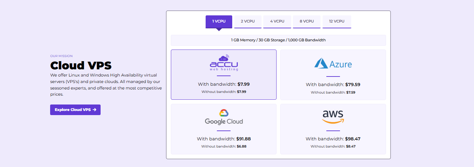Click the OUR MISSION label
The width and height of the screenshot is (474, 167).
click(61, 56)
